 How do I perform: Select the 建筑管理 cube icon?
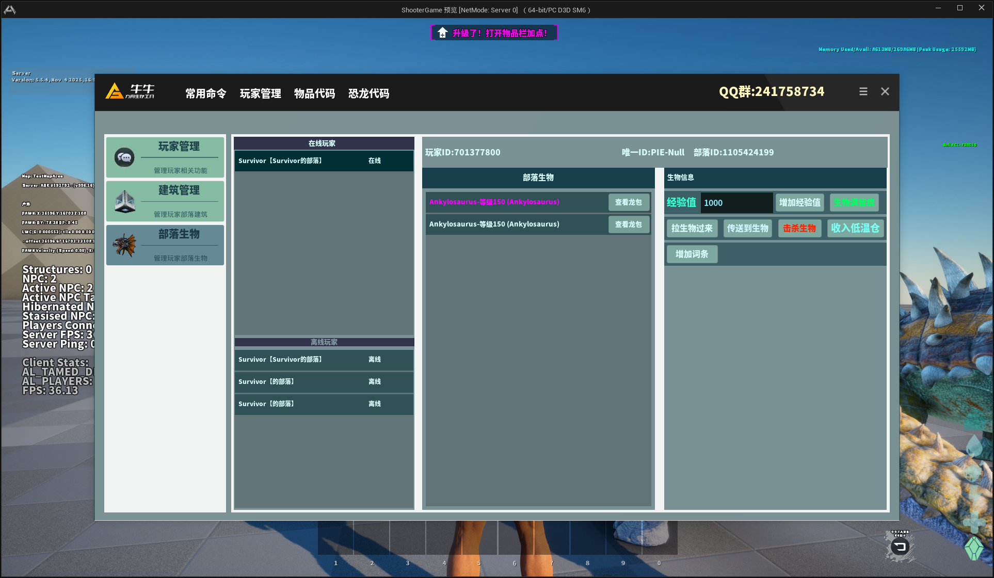(124, 201)
